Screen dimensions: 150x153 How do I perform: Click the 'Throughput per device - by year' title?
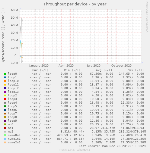75,4
